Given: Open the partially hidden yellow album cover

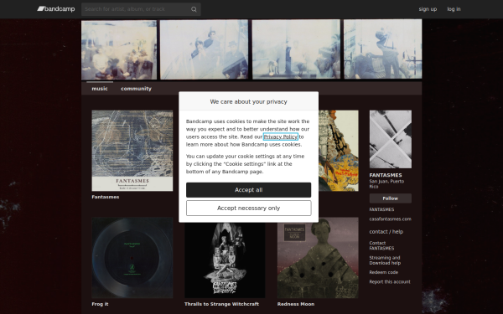Looking at the screenshot, I should [339, 151].
